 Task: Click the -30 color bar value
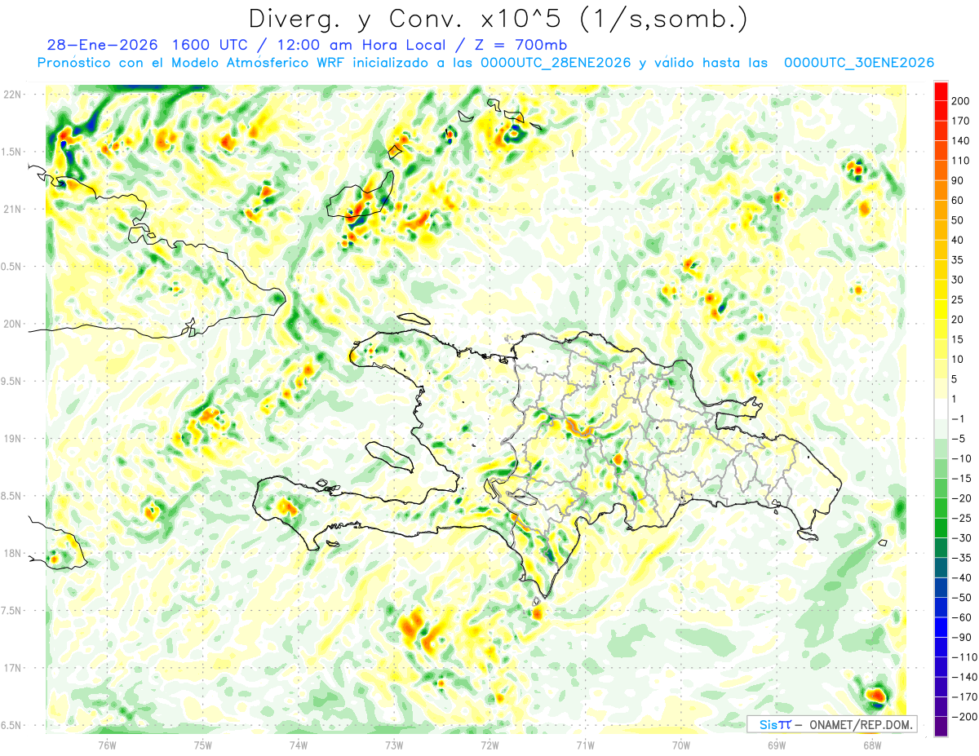tap(962, 538)
